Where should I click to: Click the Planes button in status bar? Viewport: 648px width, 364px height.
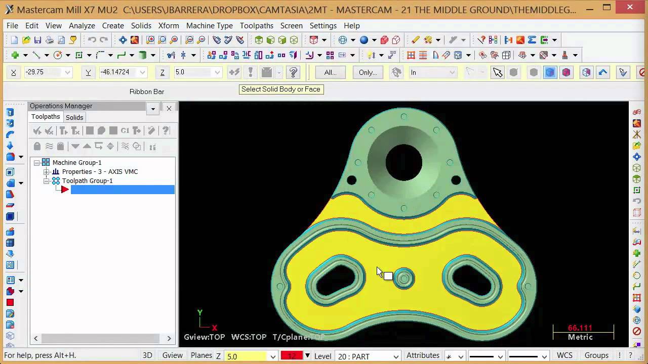[201, 355]
